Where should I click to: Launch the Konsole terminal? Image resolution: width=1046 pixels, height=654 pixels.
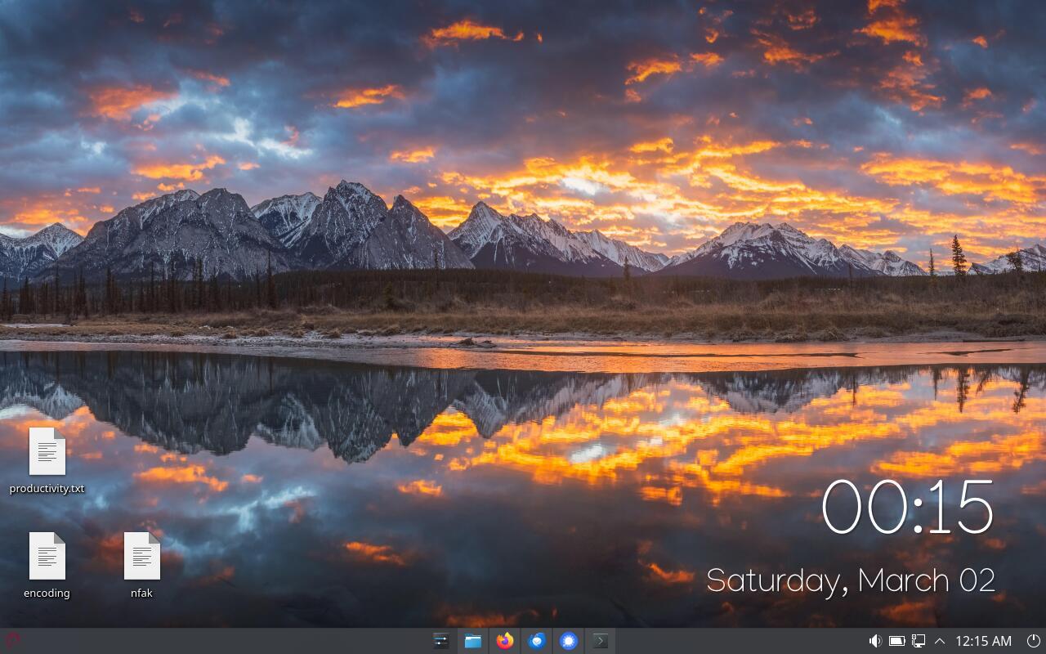(601, 641)
